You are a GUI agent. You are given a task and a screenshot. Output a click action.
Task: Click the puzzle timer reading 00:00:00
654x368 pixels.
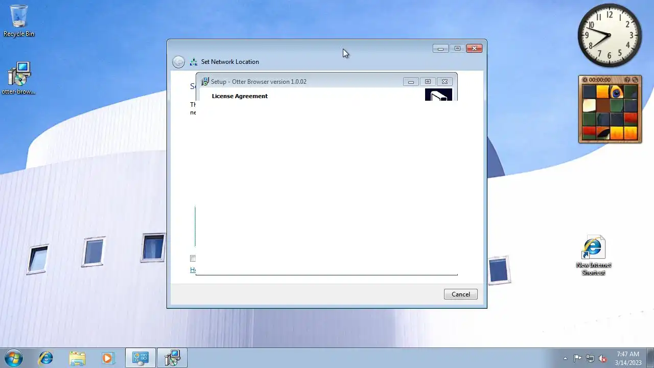[600, 80]
